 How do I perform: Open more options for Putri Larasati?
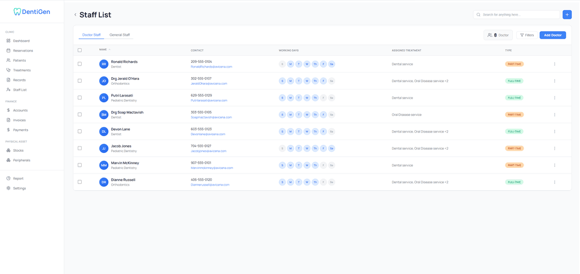(554, 98)
